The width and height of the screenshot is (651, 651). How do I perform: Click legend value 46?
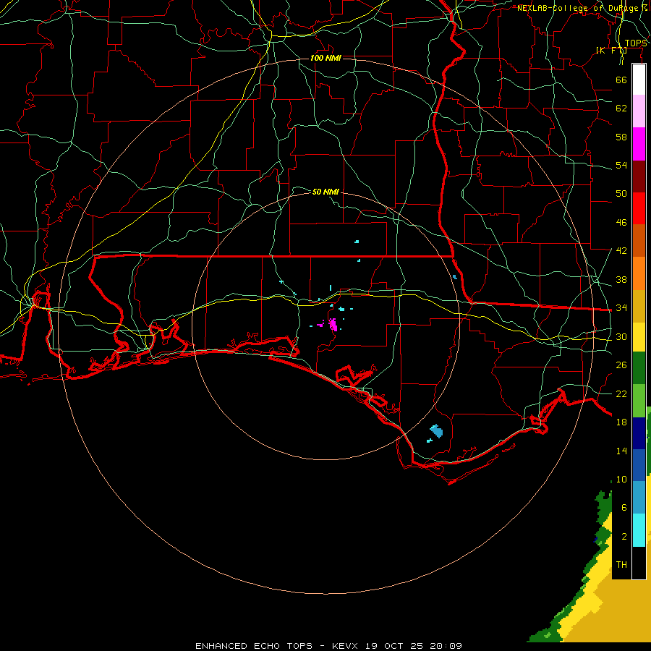coord(621,223)
